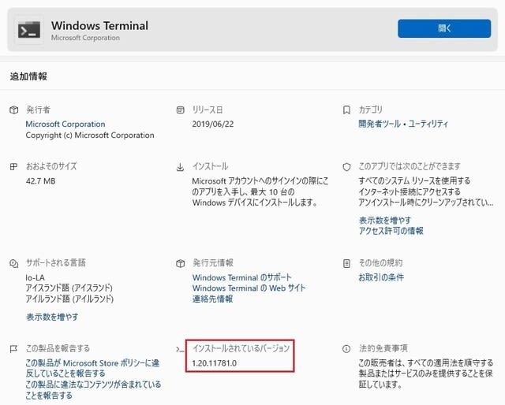The image size is (505, 405).
Task: Click the インターネット接続にアクセスする permission text
Action: point(410,191)
